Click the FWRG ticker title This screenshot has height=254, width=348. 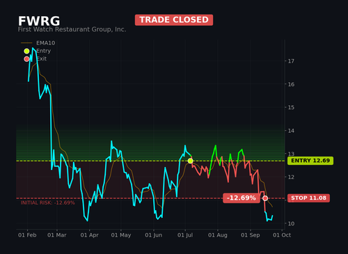point(39,21)
